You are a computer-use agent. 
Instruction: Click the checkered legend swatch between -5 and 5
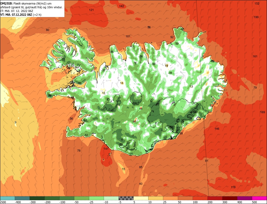point(126,198)
